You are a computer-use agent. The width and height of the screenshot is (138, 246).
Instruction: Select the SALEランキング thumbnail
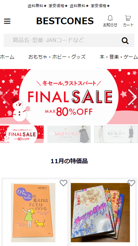pyautogui.click(x=69, y=134)
